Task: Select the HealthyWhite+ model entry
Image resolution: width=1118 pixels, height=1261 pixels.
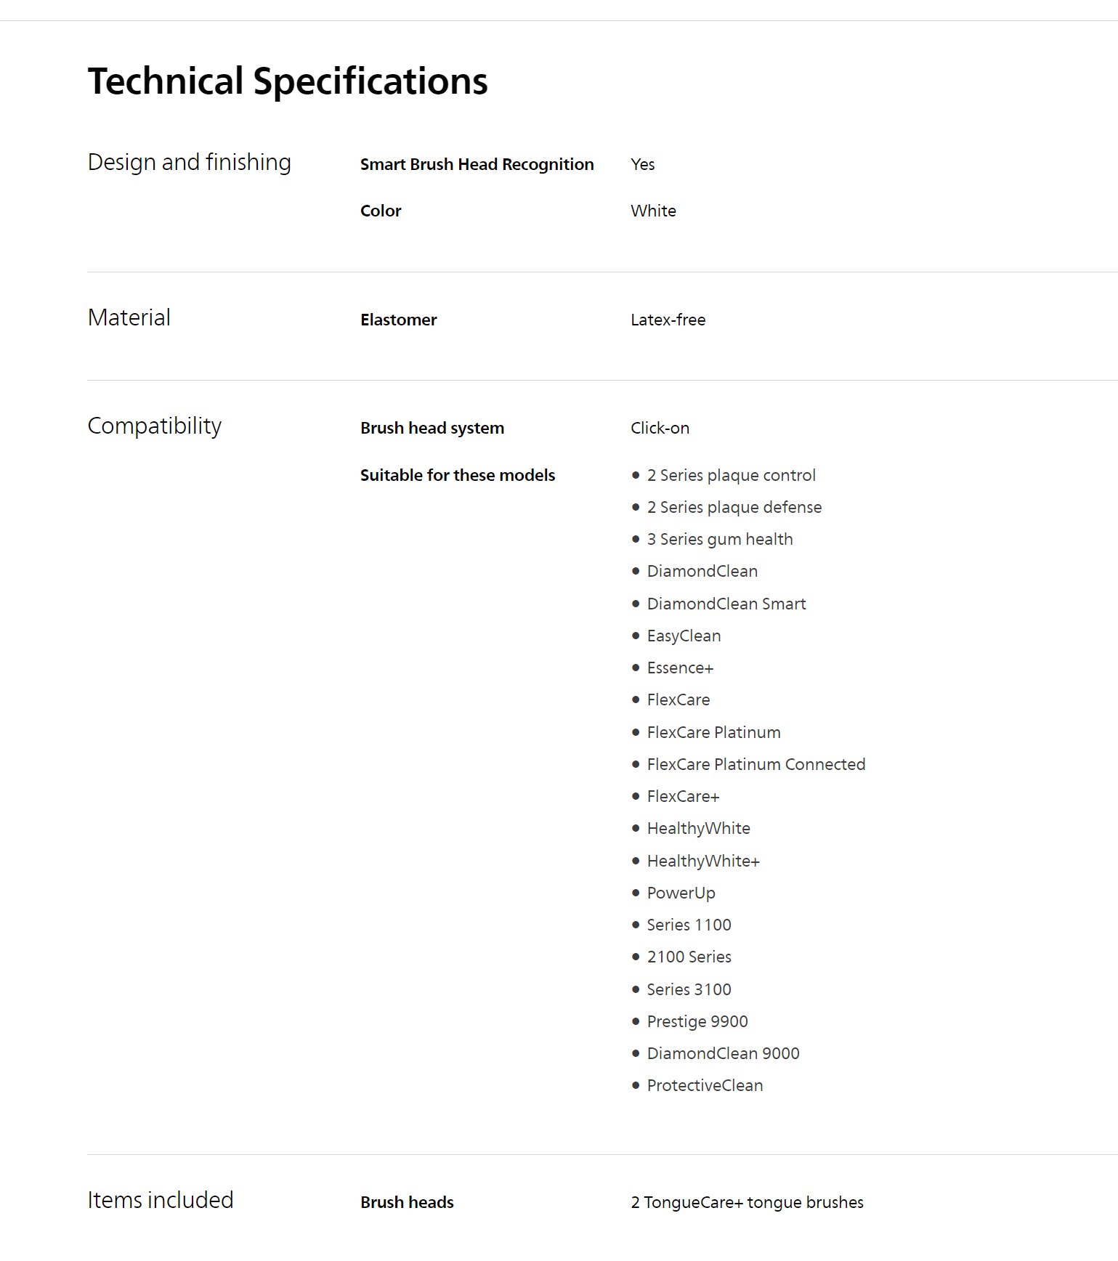Action: click(702, 861)
